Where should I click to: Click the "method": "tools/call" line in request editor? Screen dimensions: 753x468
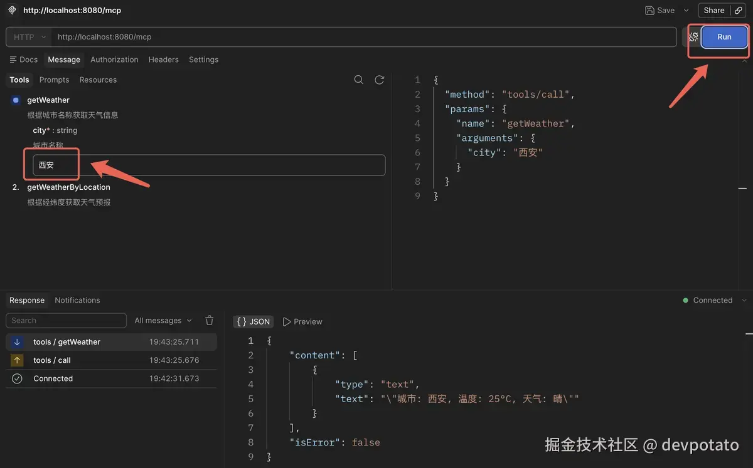(510, 95)
